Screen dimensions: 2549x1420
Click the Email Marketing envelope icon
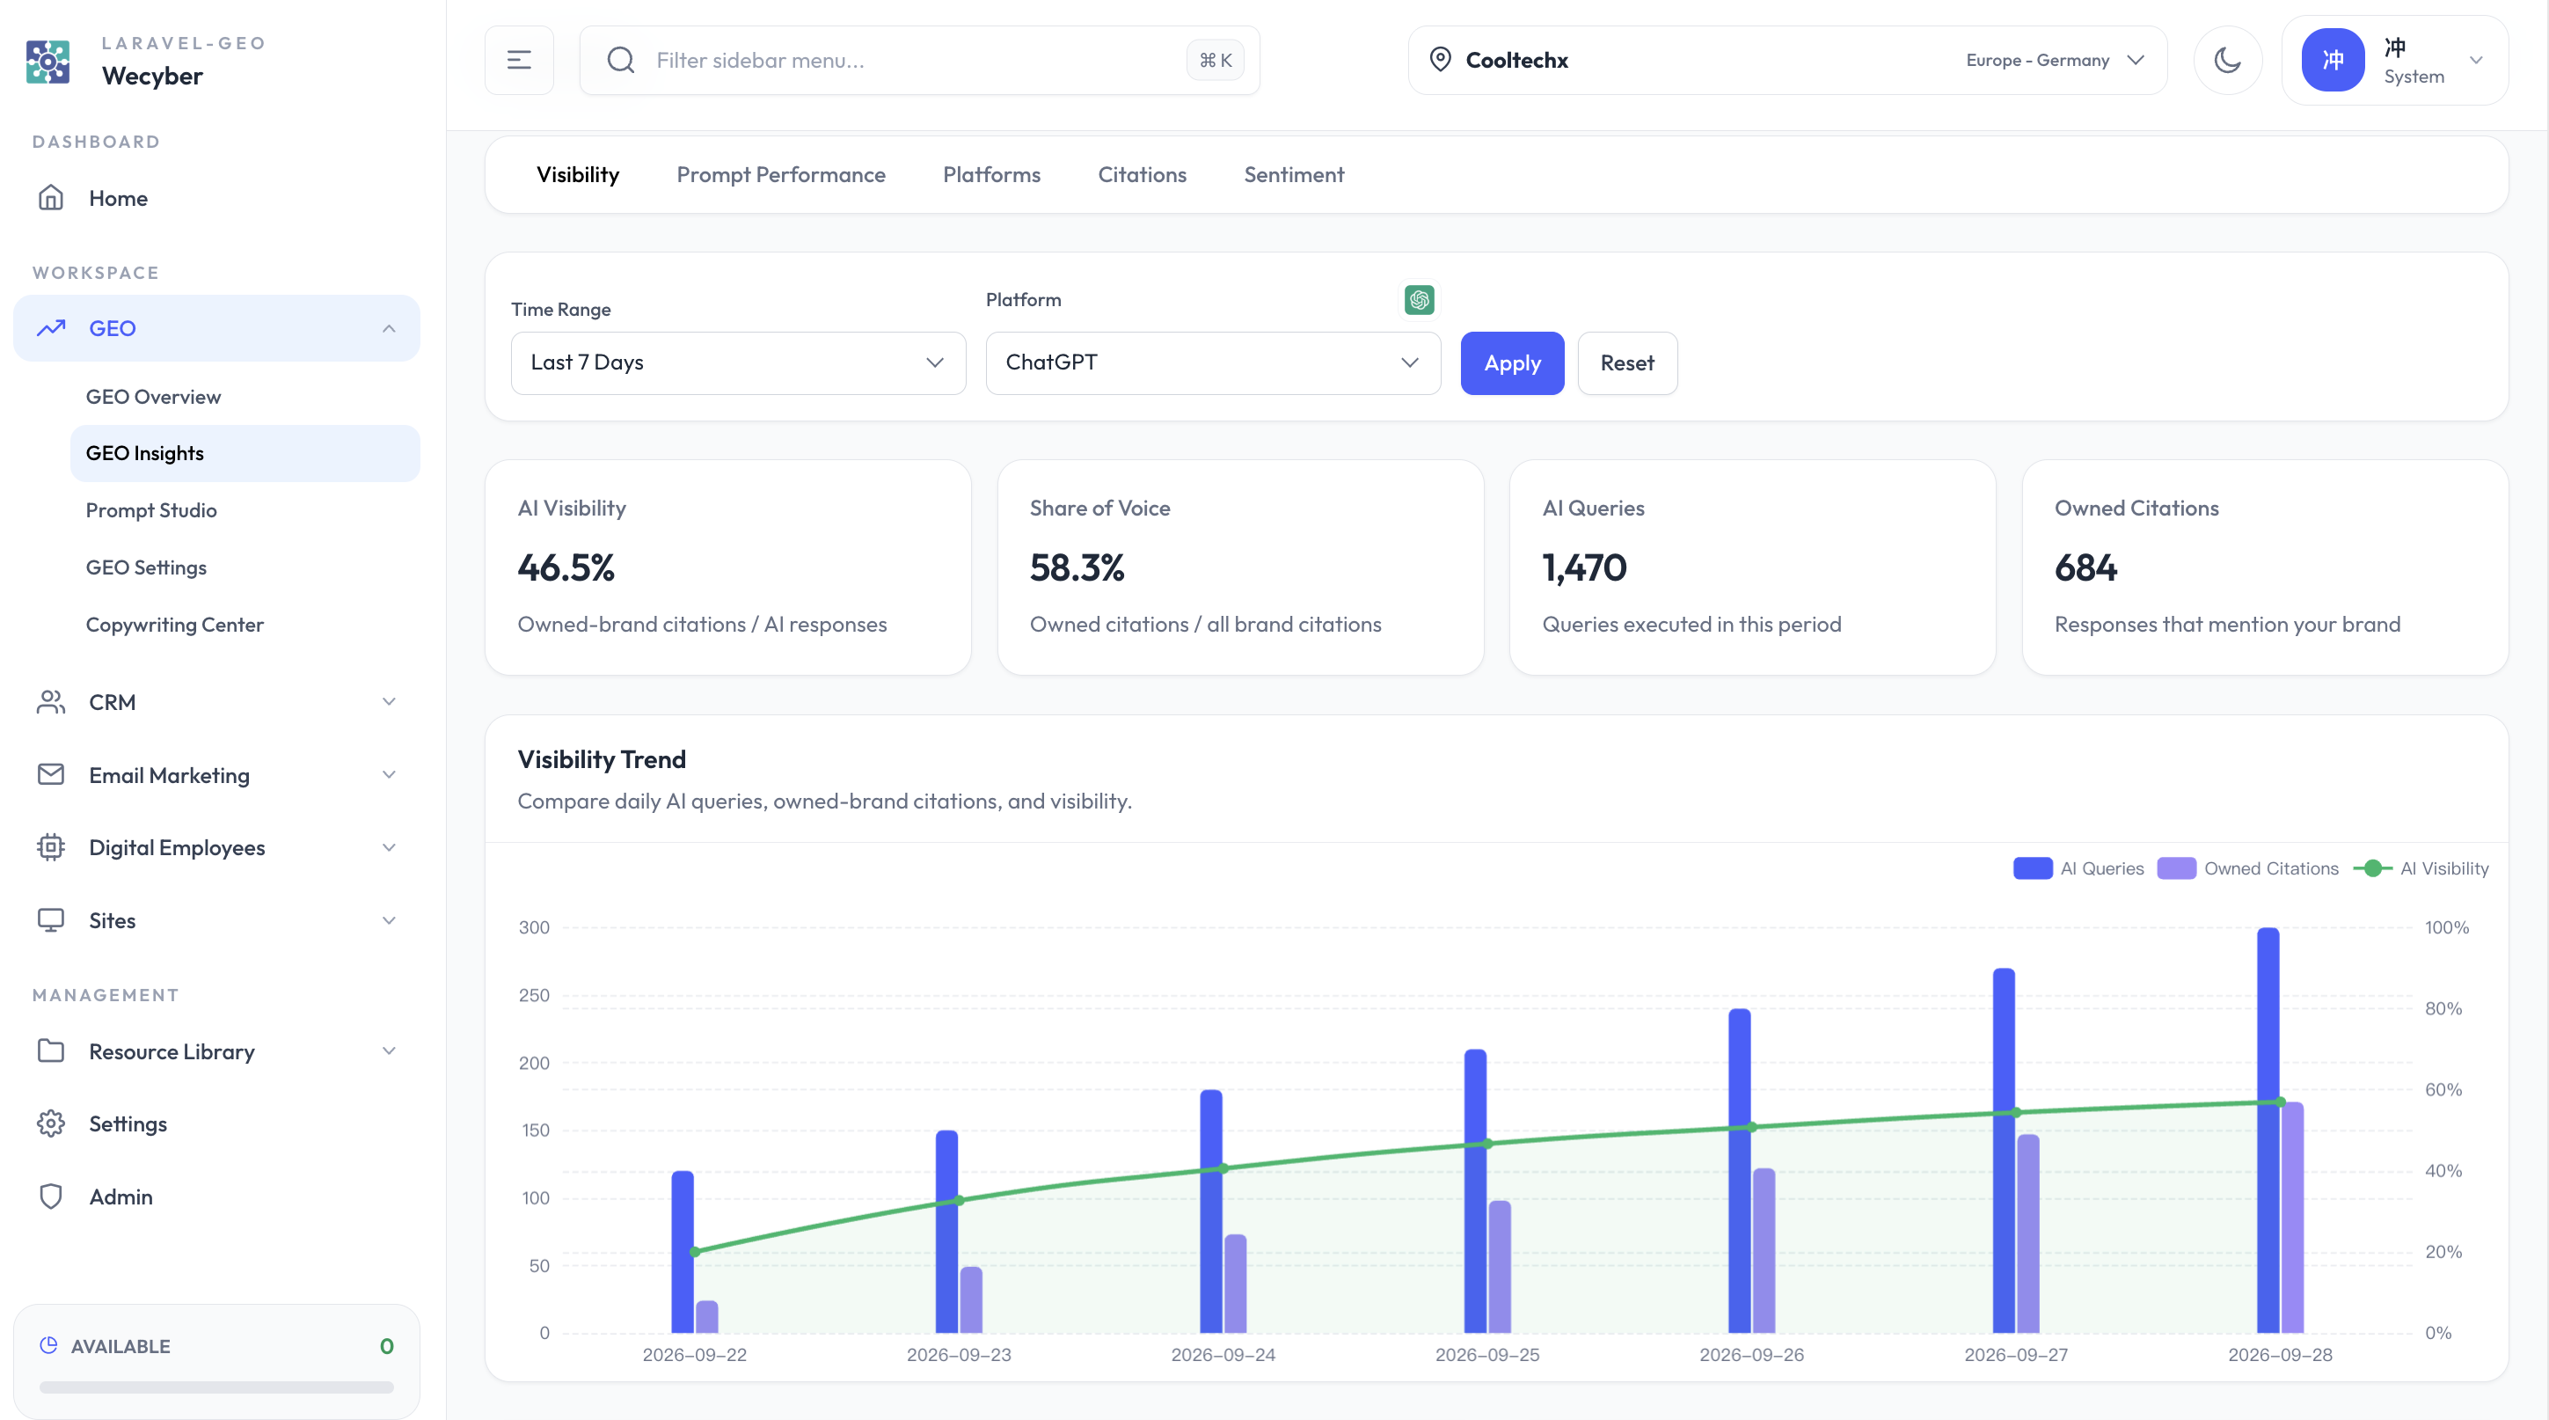click(x=50, y=775)
